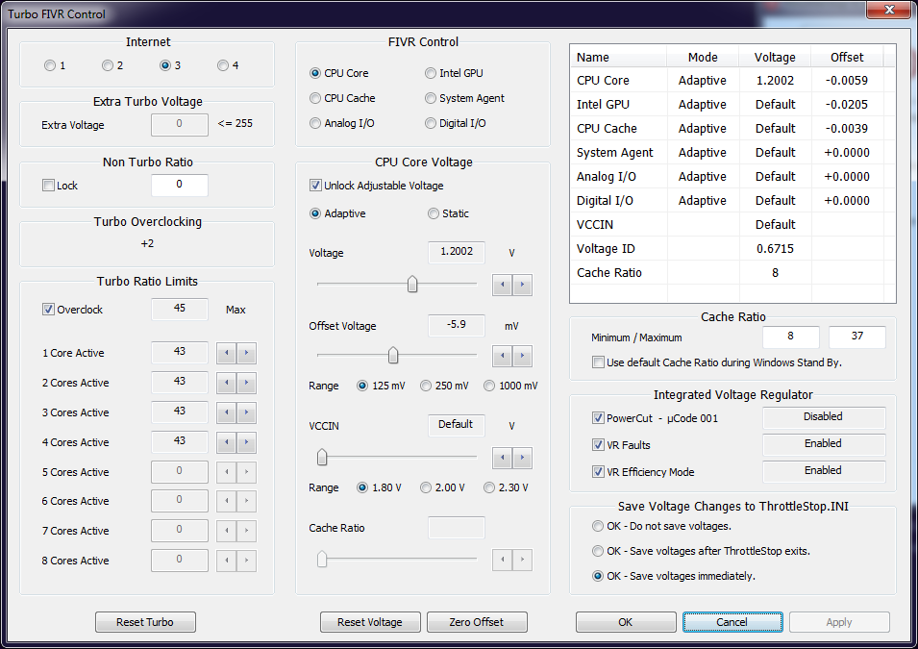Increase the 4 Cores Active ratio
This screenshot has height=649, width=918.
[246, 442]
